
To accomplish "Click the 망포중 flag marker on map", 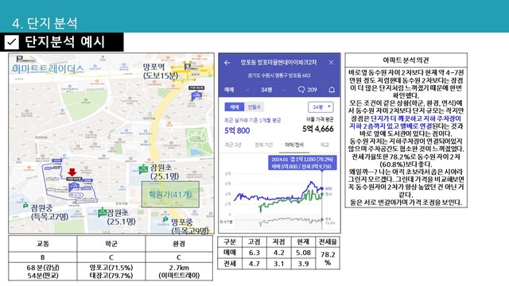I will point(165,220).
